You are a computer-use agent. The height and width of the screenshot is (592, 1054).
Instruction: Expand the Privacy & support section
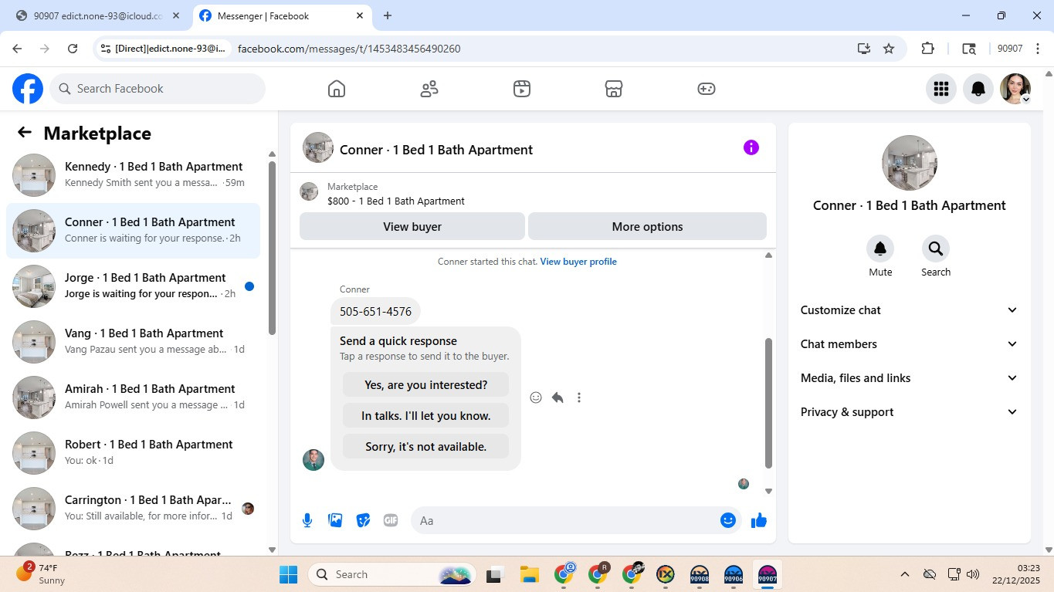pyautogui.click(x=910, y=412)
